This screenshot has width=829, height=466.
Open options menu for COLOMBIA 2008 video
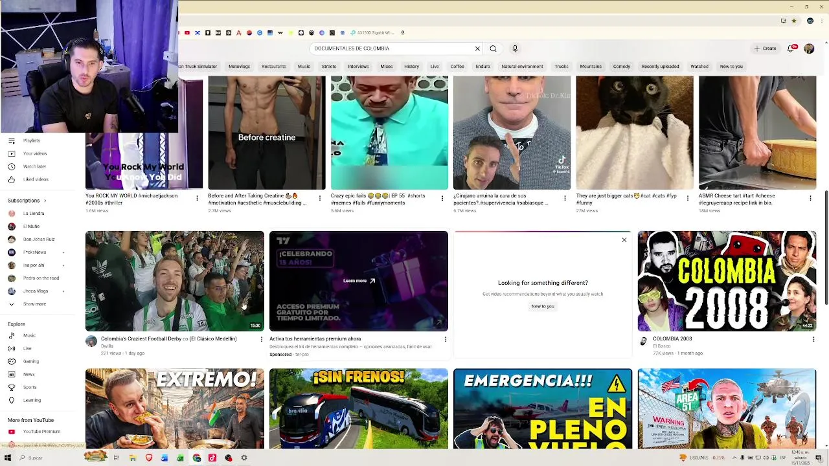[813, 339]
